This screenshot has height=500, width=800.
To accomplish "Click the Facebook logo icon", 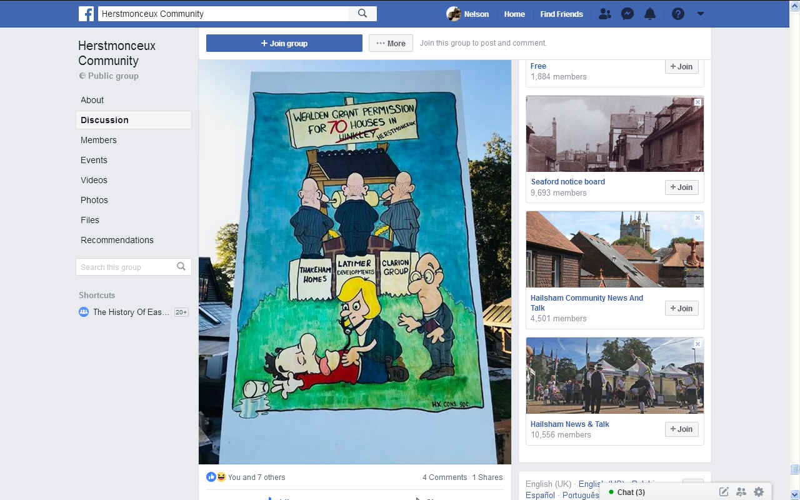I will click(86, 14).
